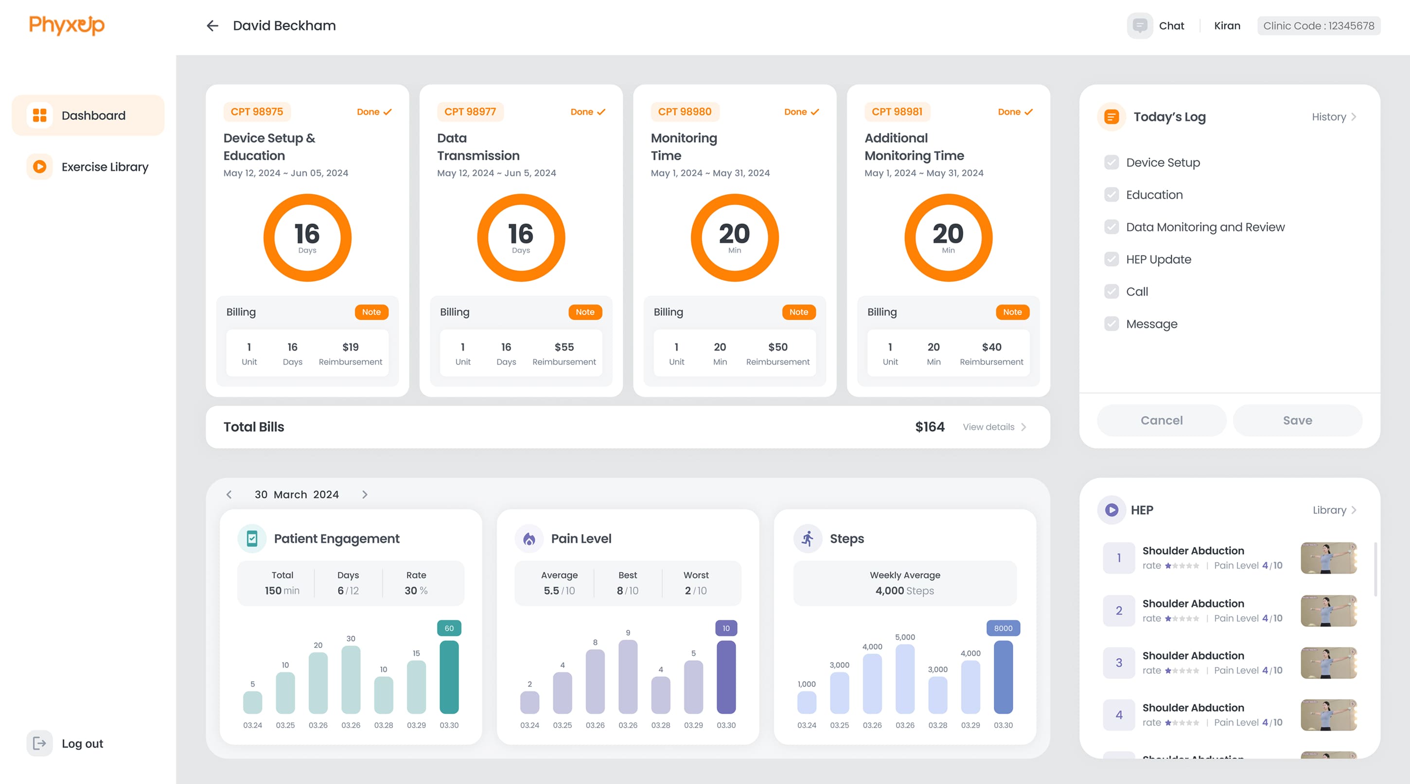Click the 20 Min ring on Additional Monitoring Time
This screenshot has width=1410, height=784.
[948, 238]
